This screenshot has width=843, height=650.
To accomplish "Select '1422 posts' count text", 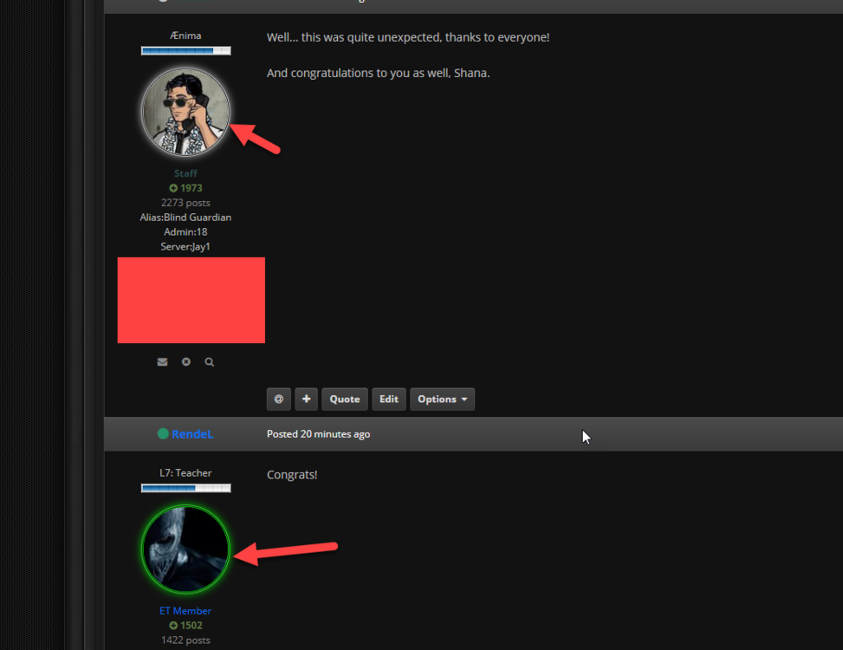I will tap(185, 640).
